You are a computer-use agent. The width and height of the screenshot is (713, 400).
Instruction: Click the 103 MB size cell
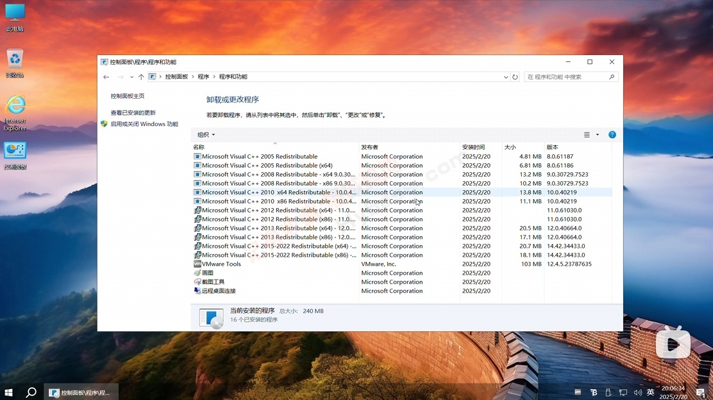point(531,264)
